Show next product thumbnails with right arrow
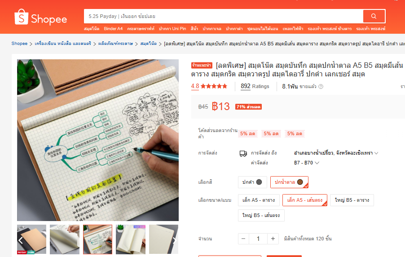The height and width of the screenshot is (257, 405). (x=175, y=240)
